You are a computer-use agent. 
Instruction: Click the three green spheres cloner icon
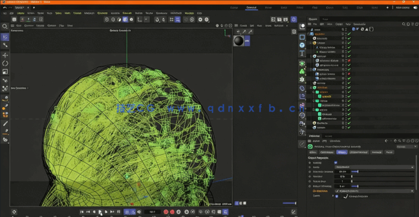[302, 72]
